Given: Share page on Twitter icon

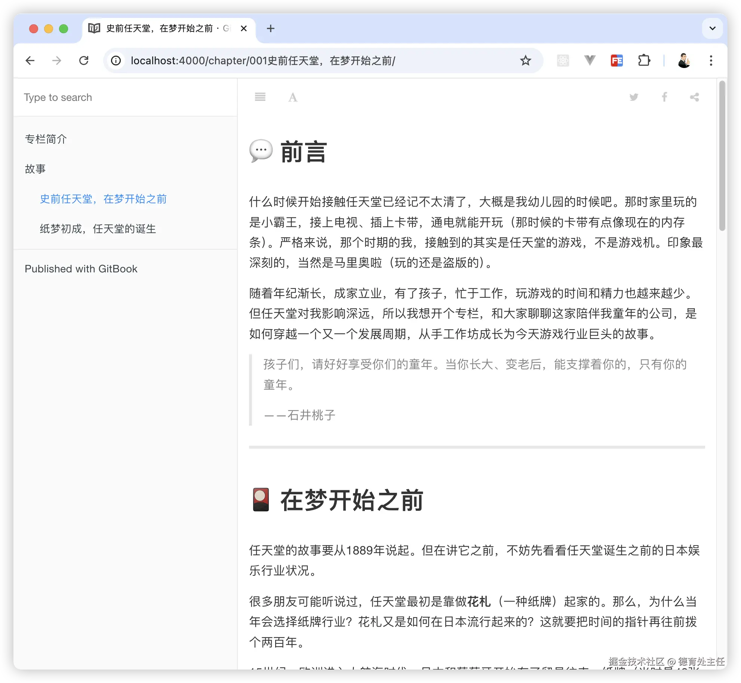Looking at the screenshot, I should (634, 97).
